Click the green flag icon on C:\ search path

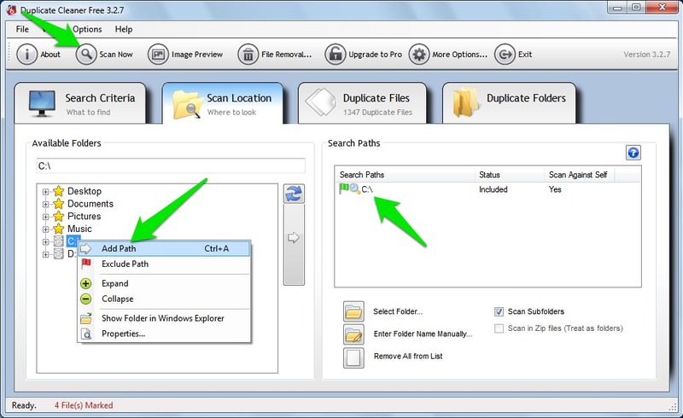coord(344,189)
